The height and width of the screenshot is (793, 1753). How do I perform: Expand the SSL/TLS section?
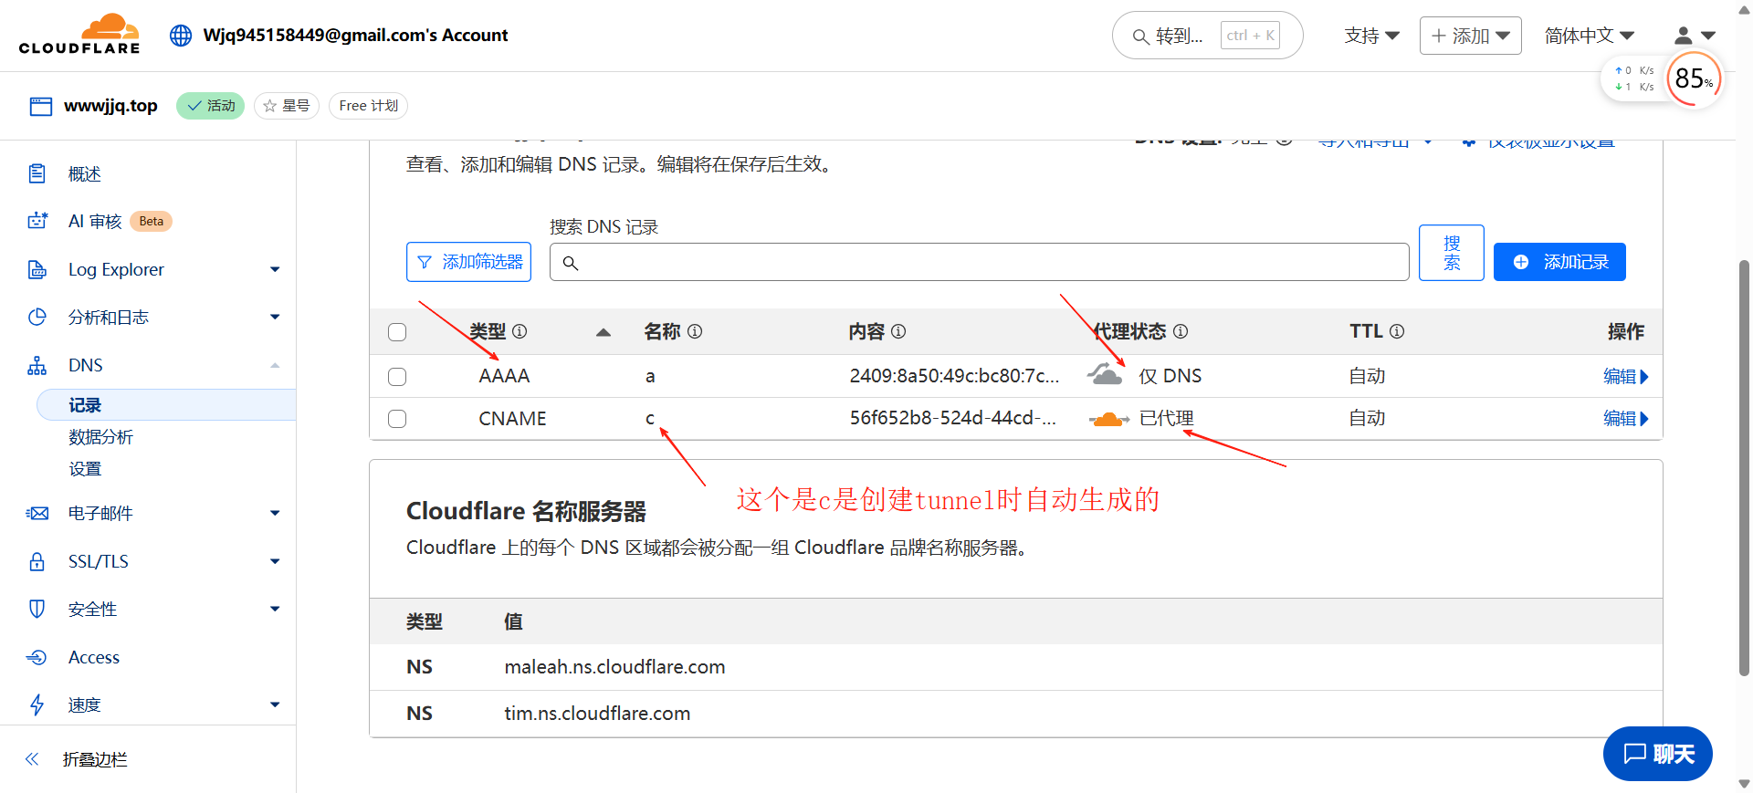pos(275,561)
